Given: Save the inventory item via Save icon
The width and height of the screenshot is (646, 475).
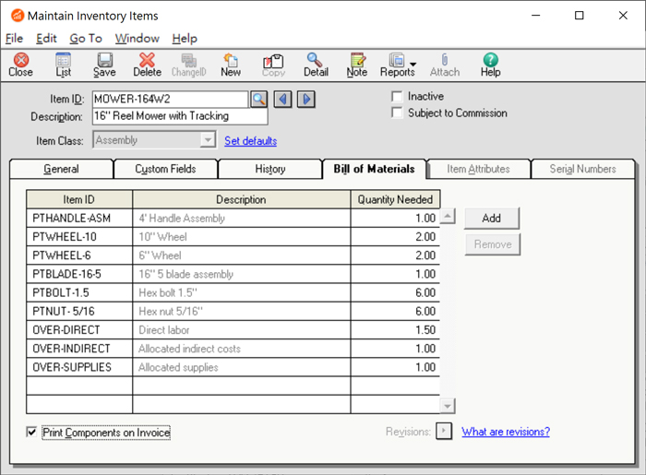Looking at the screenshot, I should 104,65.
